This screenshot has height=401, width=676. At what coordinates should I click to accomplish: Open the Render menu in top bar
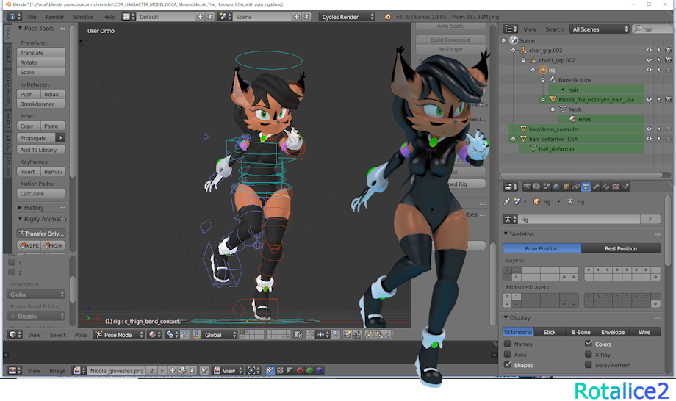[x=55, y=17]
